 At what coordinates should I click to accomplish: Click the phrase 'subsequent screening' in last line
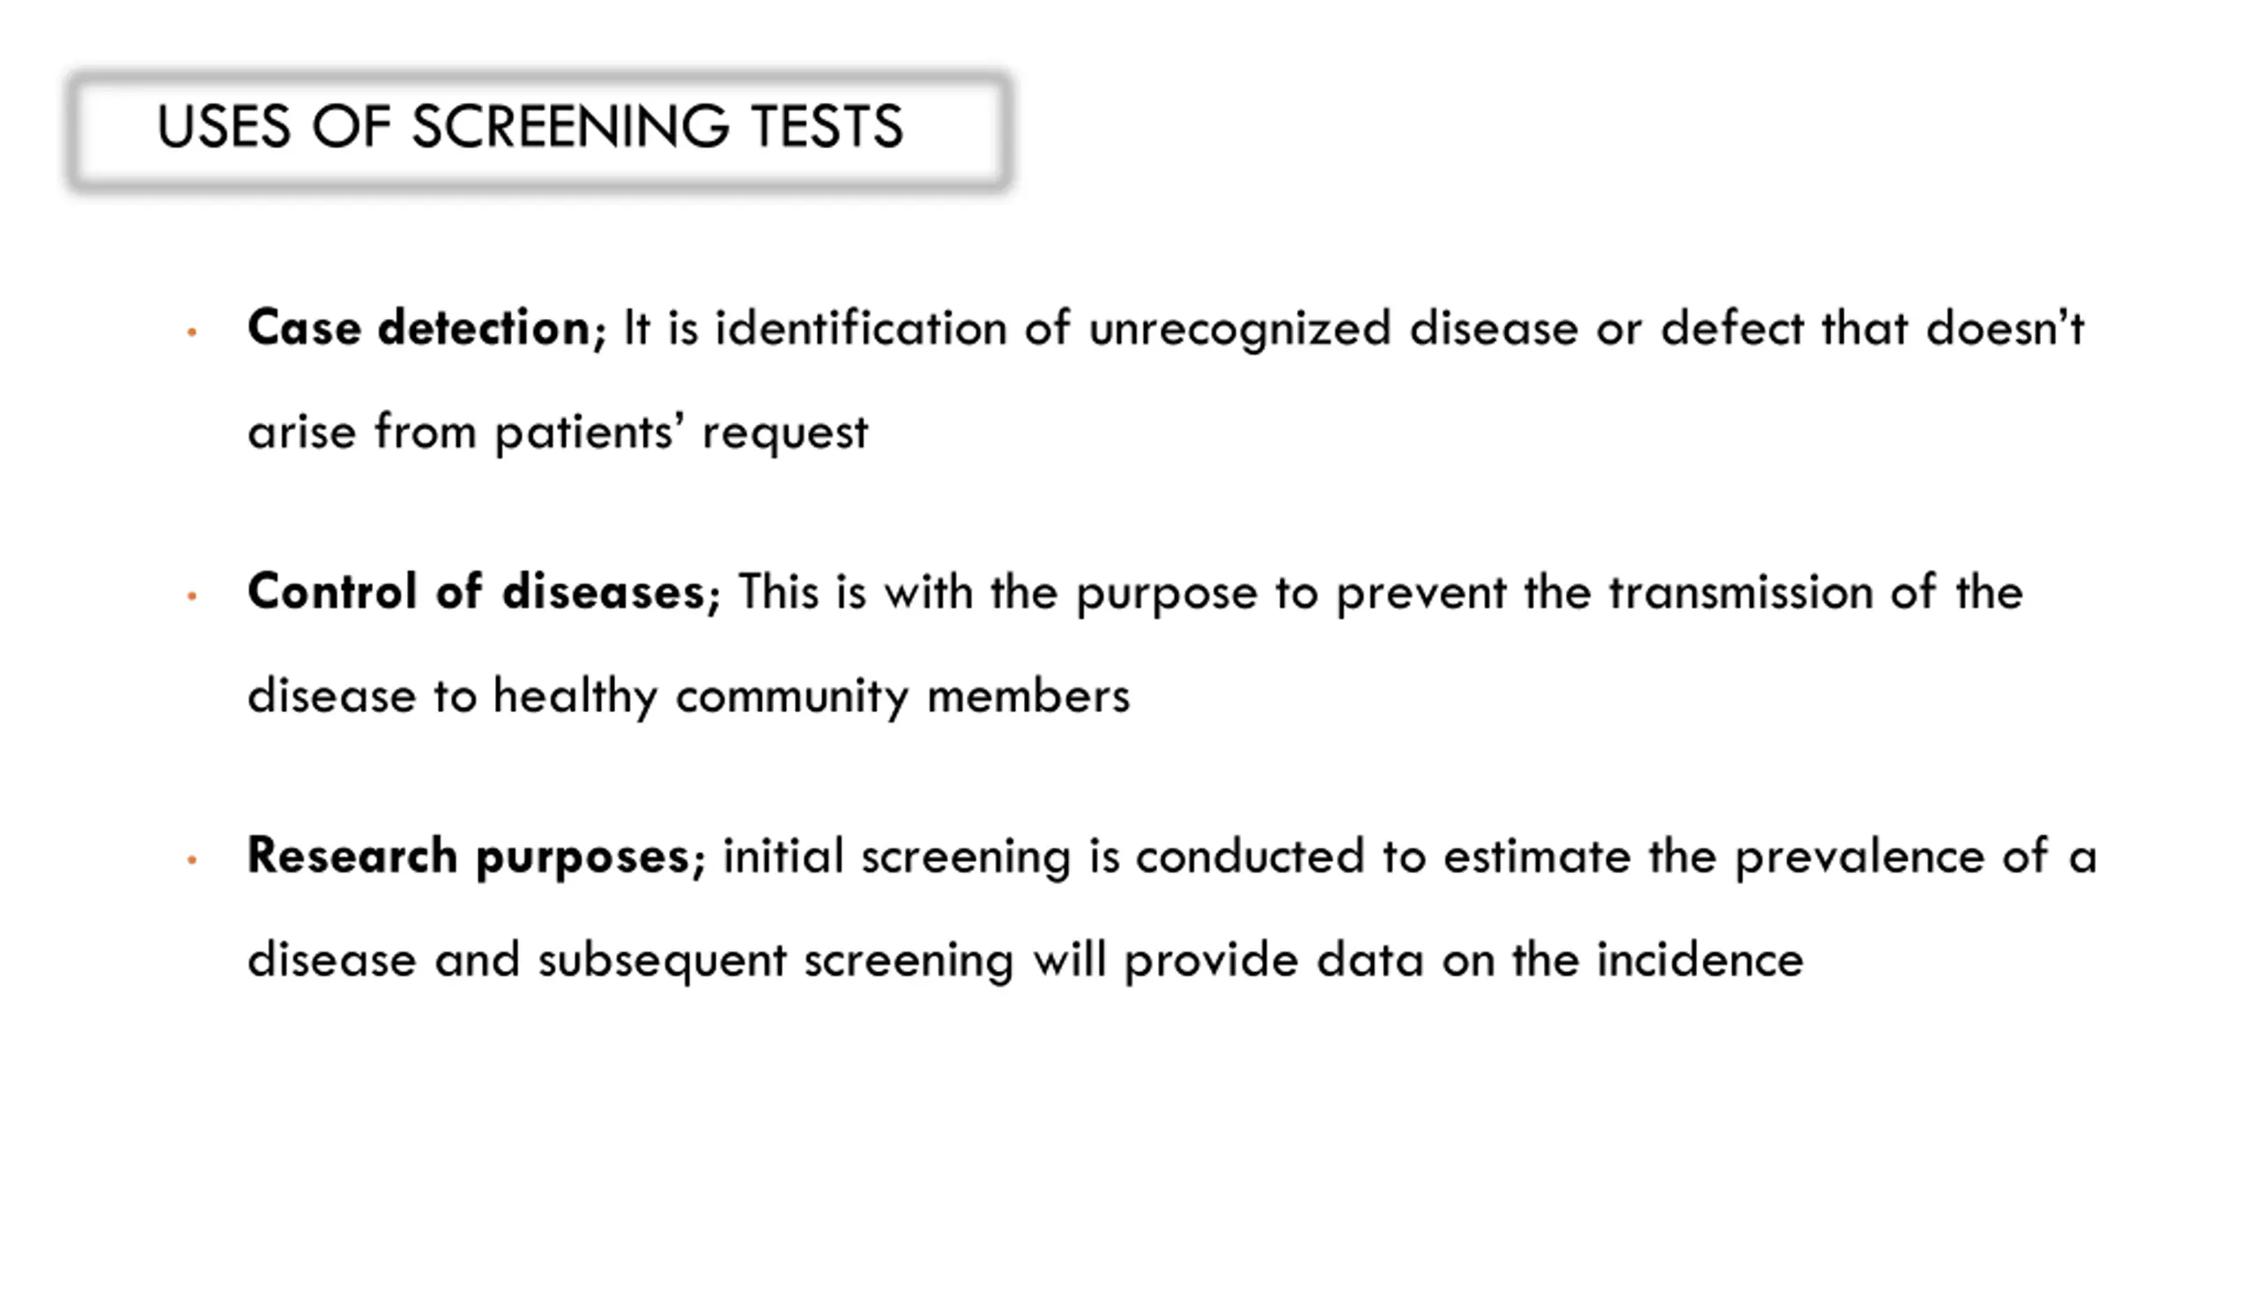click(x=775, y=961)
